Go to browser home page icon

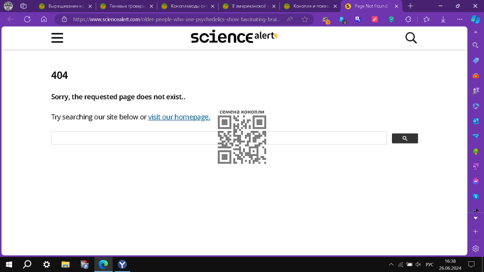pos(44,19)
